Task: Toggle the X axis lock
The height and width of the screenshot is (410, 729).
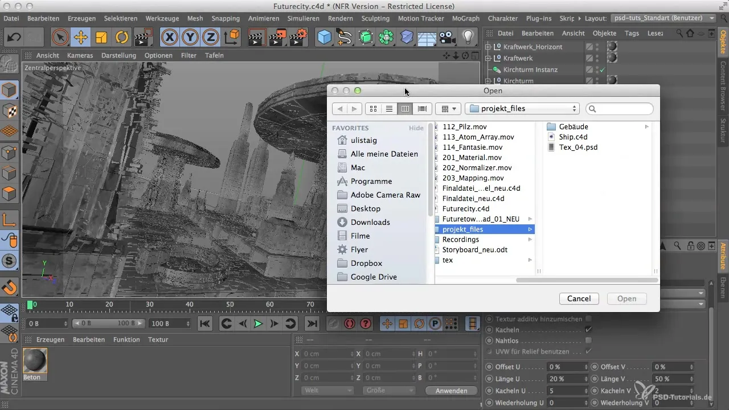Action: point(169,38)
